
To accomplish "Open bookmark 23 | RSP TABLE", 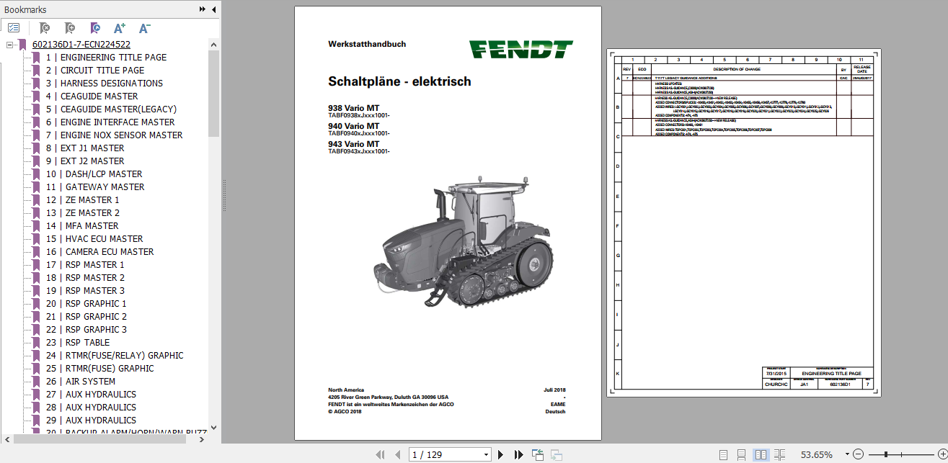I will point(78,343).
